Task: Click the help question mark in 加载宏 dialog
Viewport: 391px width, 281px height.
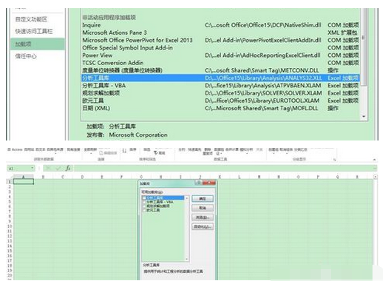Action: [199, 183]
